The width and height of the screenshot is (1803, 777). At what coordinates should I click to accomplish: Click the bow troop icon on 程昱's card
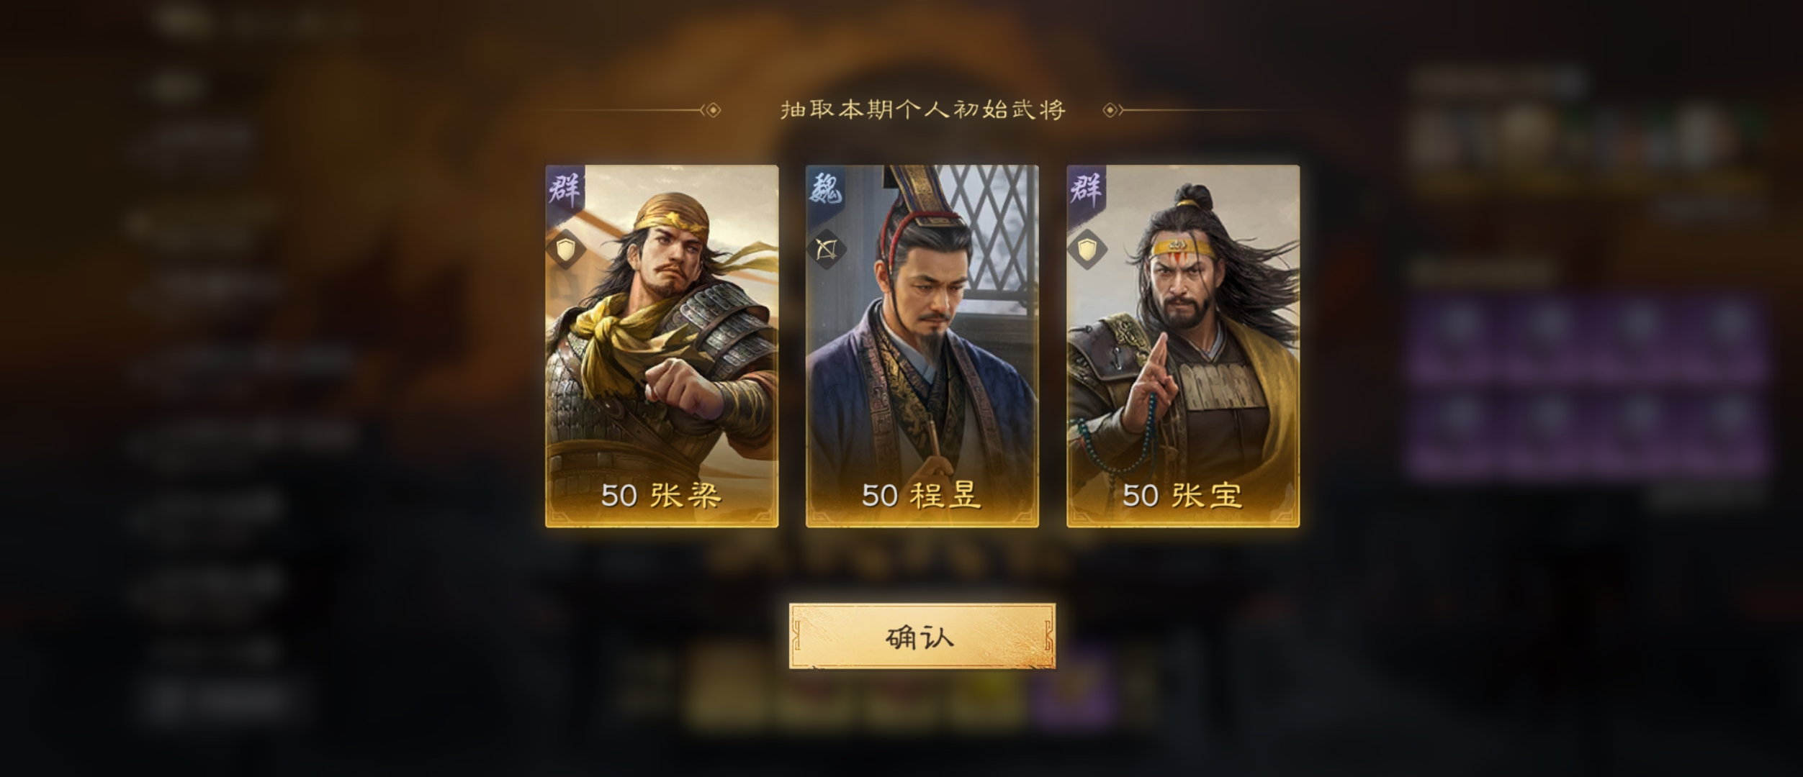(826, 250)
